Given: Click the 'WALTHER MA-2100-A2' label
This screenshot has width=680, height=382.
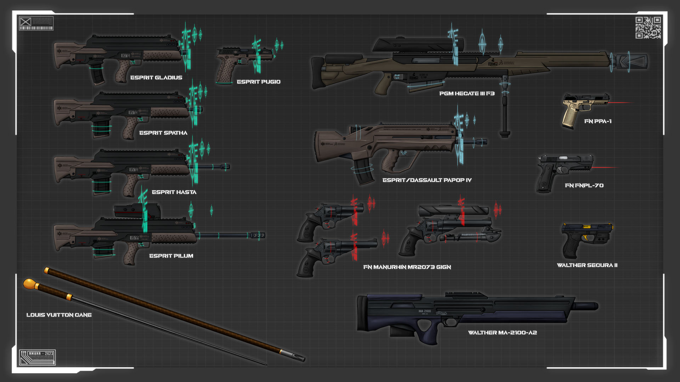Looking at the screenshot, I should click(x=503, y=332).
